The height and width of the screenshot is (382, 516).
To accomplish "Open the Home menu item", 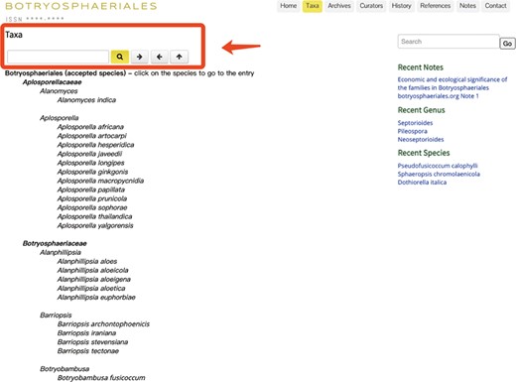I will tap(289, 6).
